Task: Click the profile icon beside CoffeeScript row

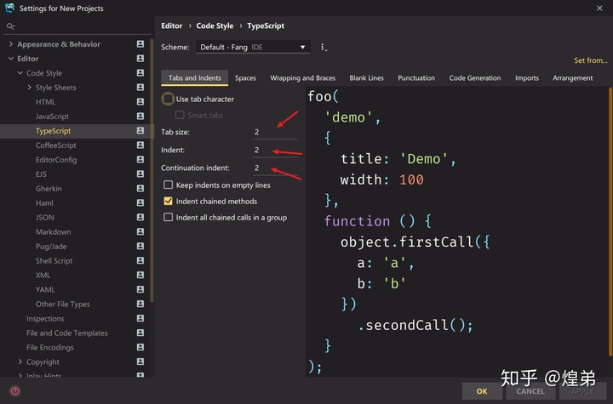Action: point(140,145)
